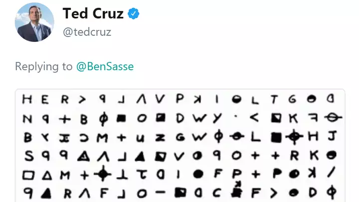Click the letter G in the first cipher row

click(x=293, y=100)
